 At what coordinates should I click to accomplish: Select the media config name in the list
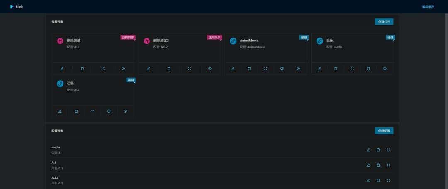point(56,147)
